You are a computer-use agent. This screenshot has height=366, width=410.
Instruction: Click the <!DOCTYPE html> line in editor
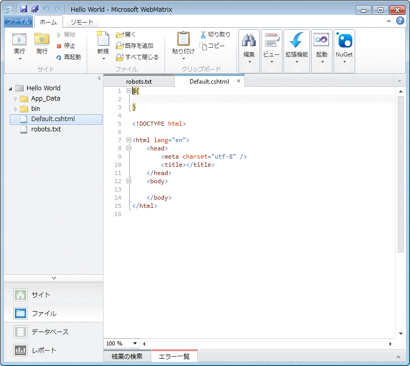pos(159,124)
